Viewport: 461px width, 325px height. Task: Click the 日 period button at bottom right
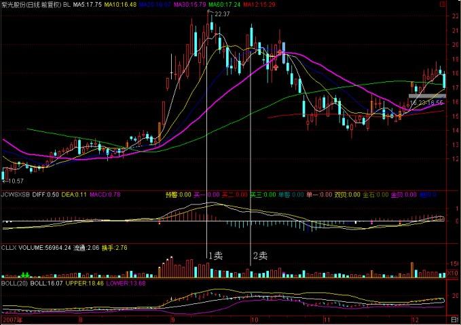point(454,319)
